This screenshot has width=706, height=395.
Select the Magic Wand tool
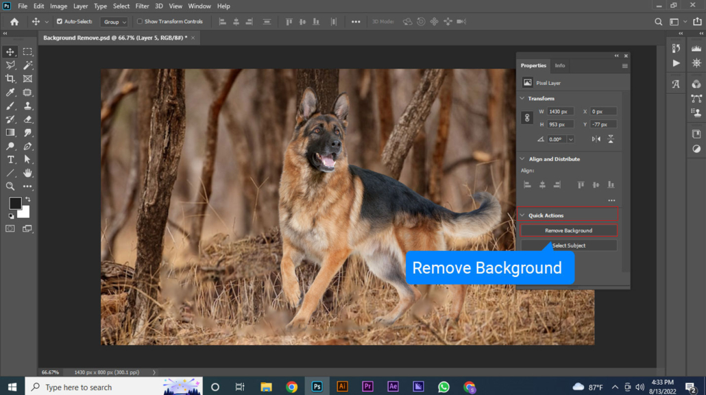(27, 65)
